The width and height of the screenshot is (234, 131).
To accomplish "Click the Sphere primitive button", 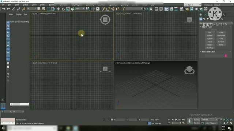I will (x=210, y=36).
